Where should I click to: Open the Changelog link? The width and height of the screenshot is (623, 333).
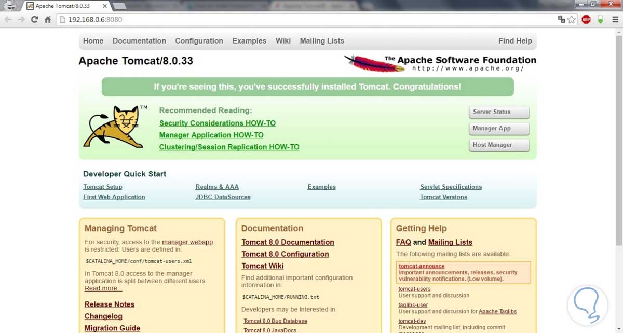pos(103,316)
